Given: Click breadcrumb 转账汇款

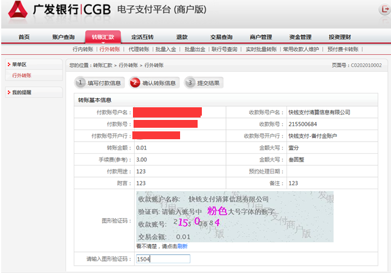Looking at the screenshot, I should (103, 65).
